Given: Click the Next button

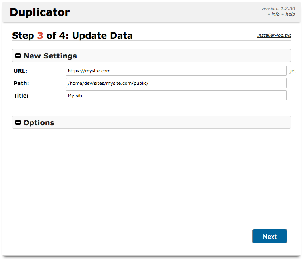Looking at the screenshot, I should [x=270, y=236].
